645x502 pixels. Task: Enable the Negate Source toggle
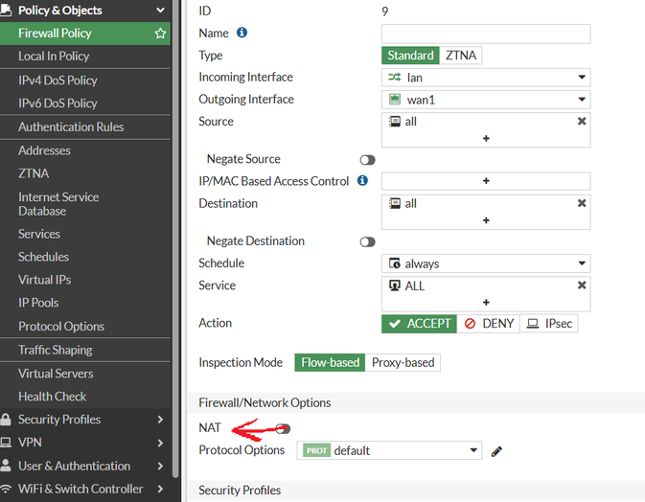tap(367, 160)
